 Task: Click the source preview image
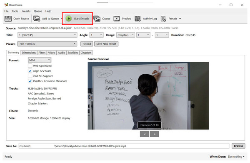pos(148,96)
